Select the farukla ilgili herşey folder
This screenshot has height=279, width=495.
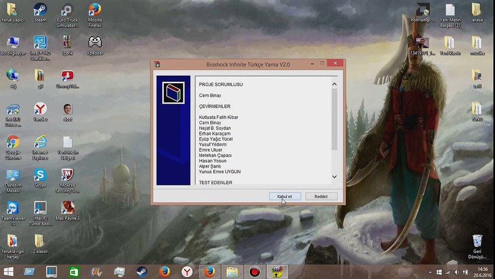(x=13, y=247)
